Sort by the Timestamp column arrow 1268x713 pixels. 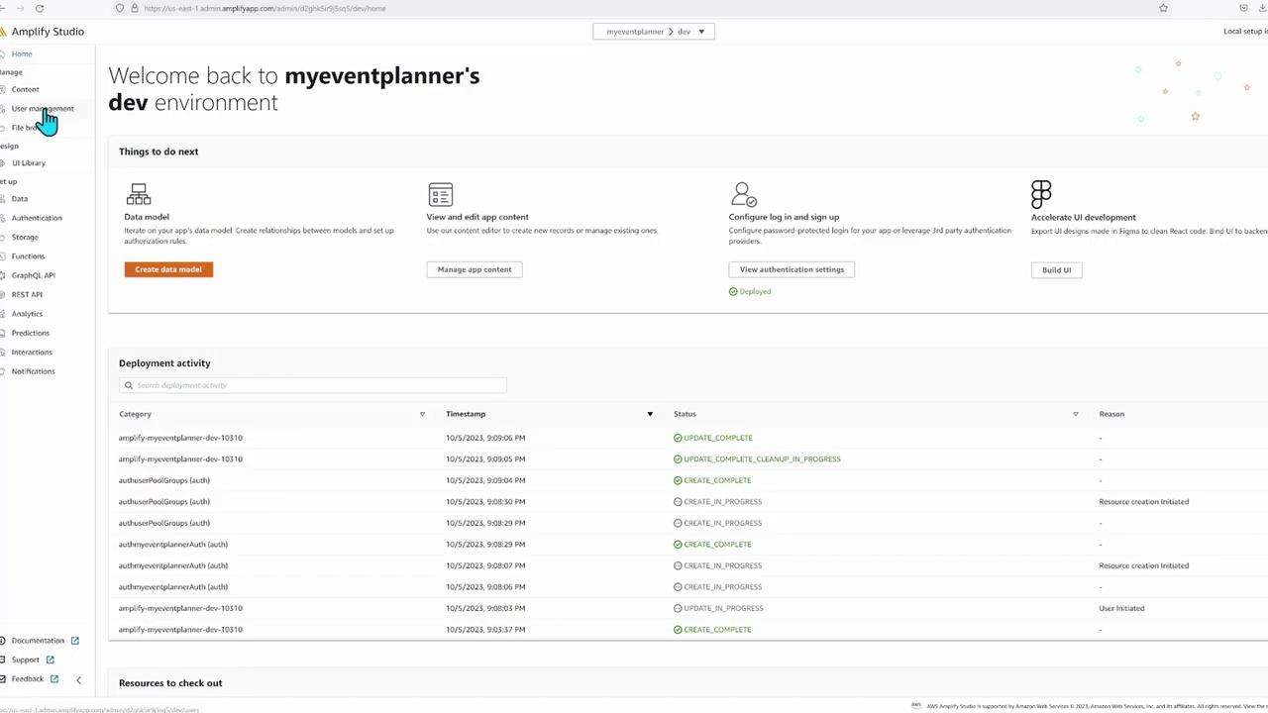(x=650, y=414)
